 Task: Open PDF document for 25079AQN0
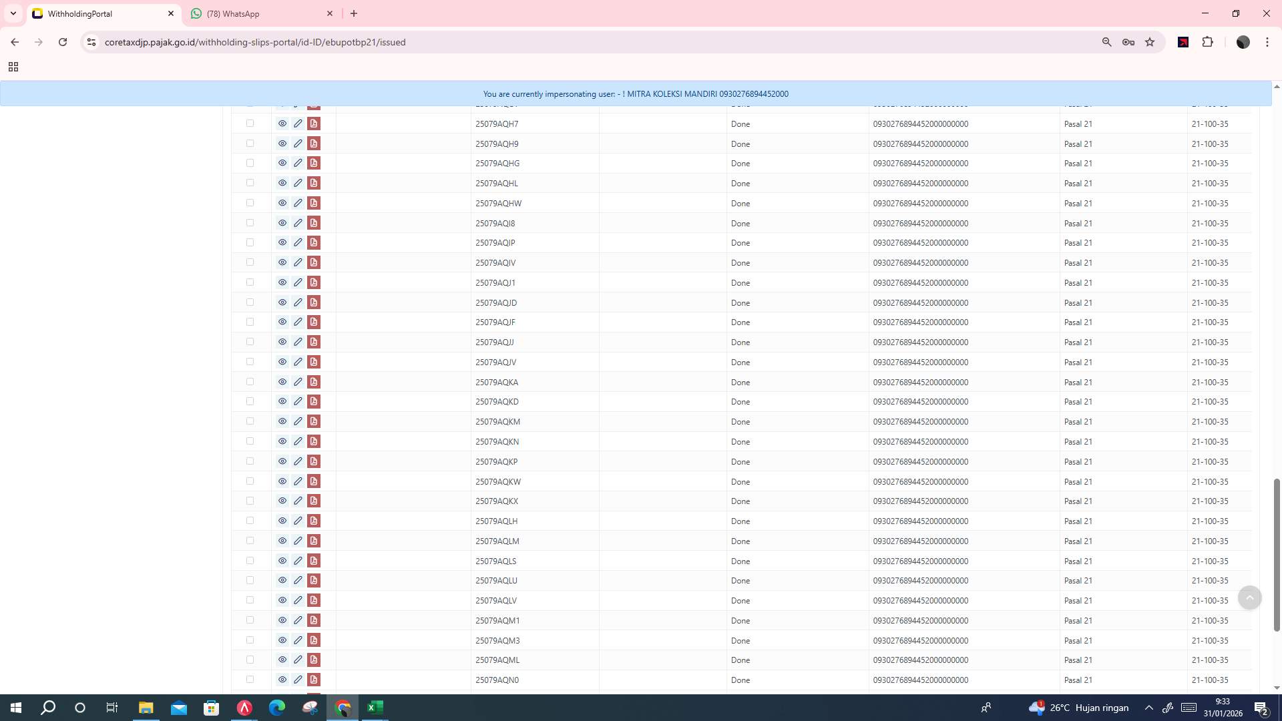tap(314, 680)
